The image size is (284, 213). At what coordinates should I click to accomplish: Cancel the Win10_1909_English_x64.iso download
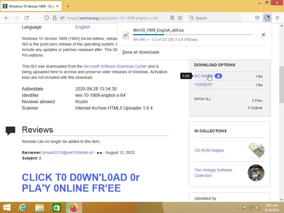[263, 35]
